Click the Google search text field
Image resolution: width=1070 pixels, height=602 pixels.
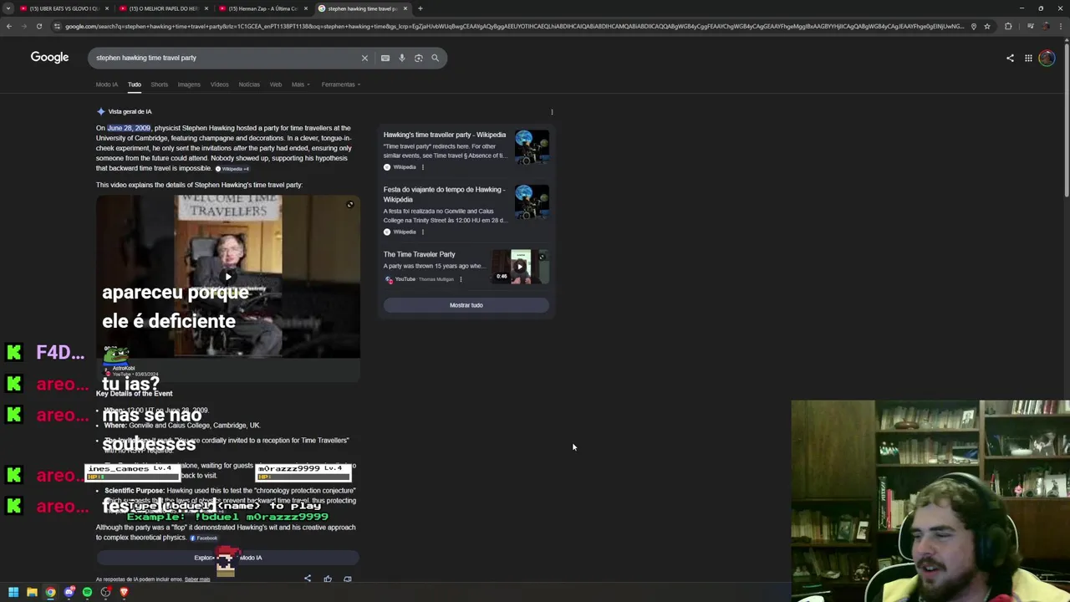click(x=226, y=58)
